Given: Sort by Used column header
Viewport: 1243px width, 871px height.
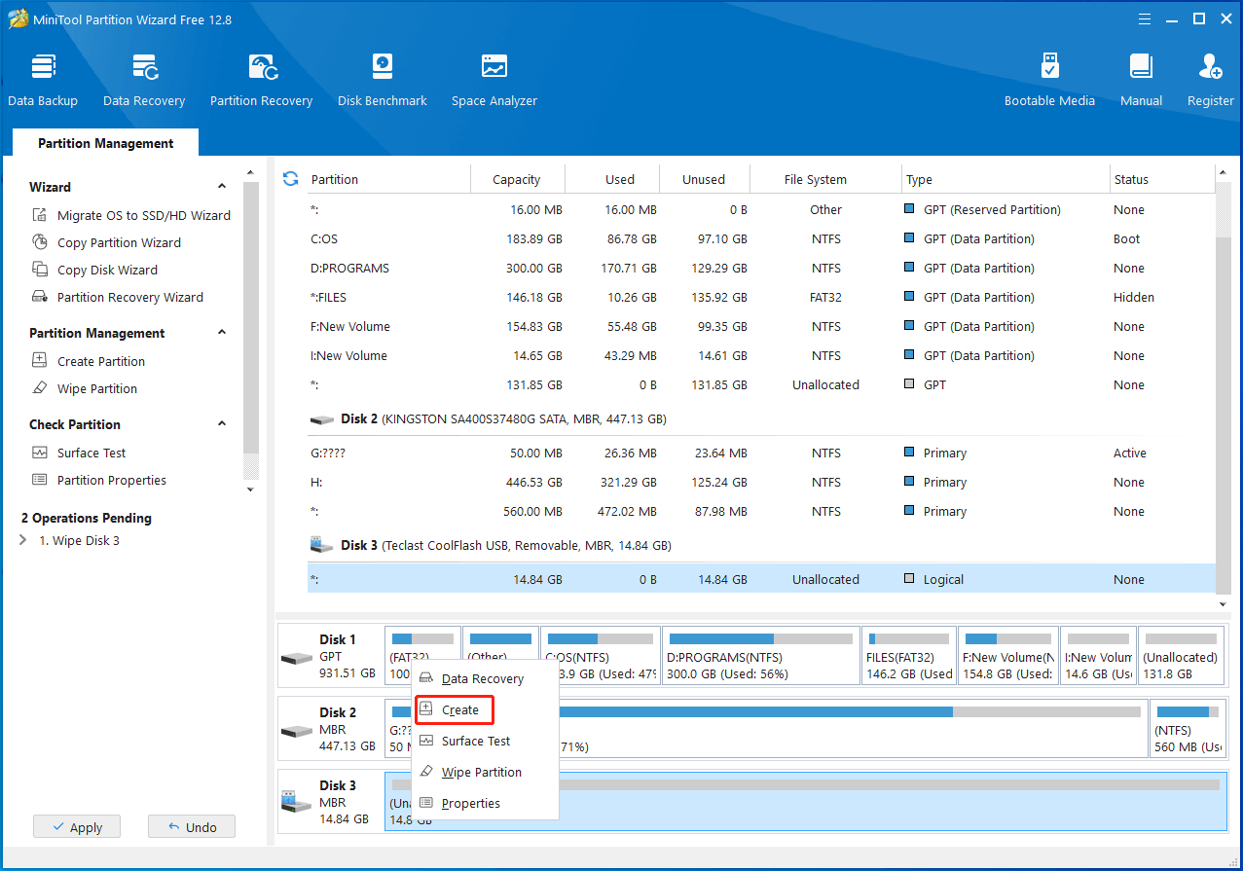Looking at the screenshot, I should point(612,179).
